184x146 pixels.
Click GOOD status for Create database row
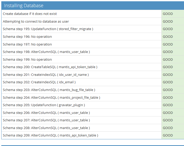coord(168,14)
